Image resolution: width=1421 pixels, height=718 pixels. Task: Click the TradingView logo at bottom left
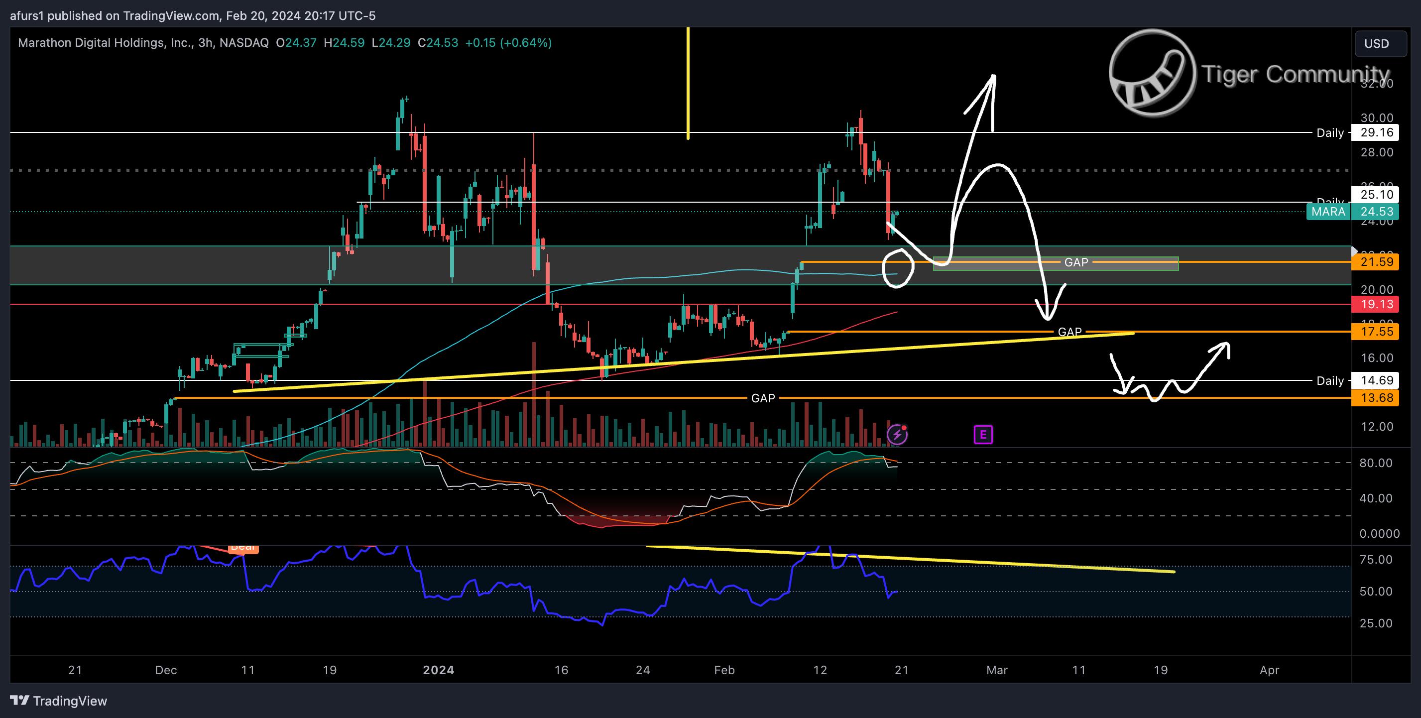[59, 701]
